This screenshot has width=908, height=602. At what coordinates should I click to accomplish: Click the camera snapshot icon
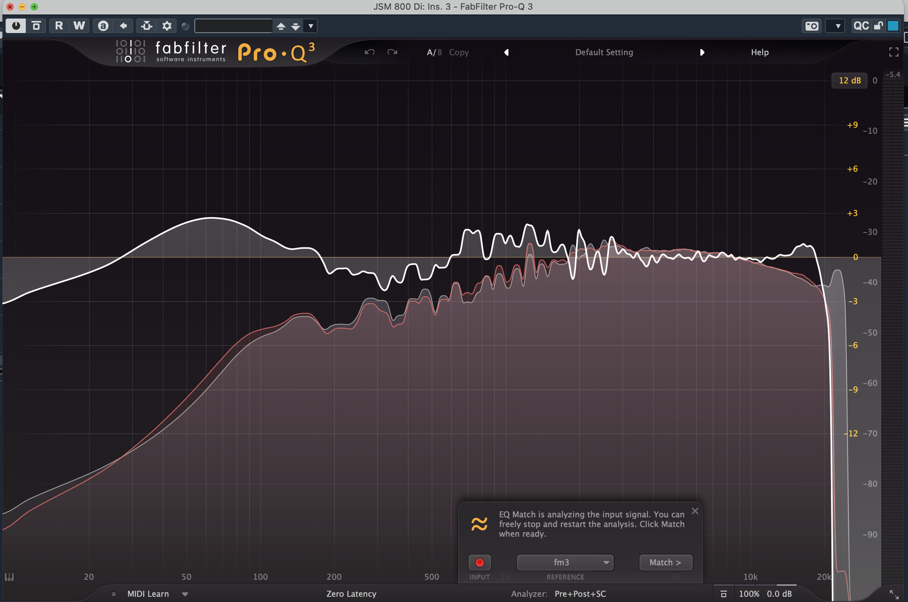[x=811, y=26]
